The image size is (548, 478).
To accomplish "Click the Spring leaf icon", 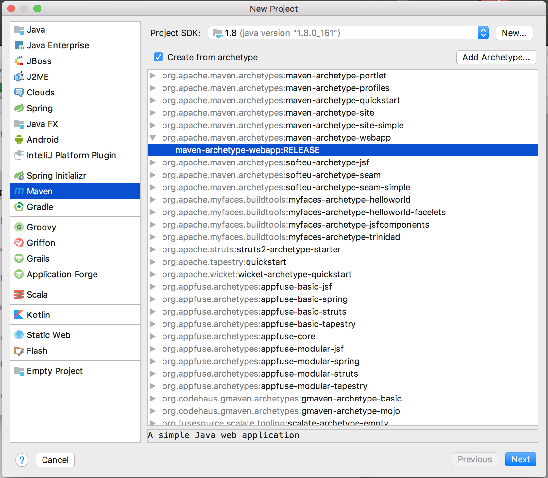I will [19, 108].
